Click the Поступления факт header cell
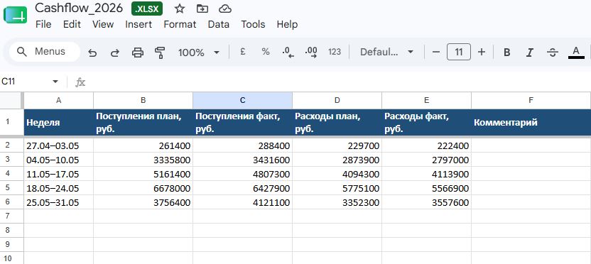 click(x=243, y=122)
